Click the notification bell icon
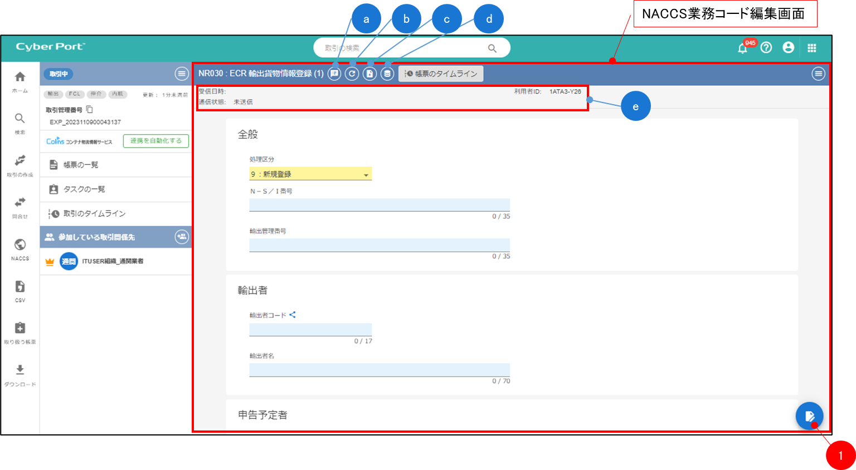The image size is (856, 470). (742, 48)
